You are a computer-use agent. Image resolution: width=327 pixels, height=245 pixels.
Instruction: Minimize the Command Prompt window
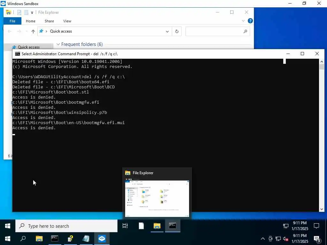tap(288, 54)
